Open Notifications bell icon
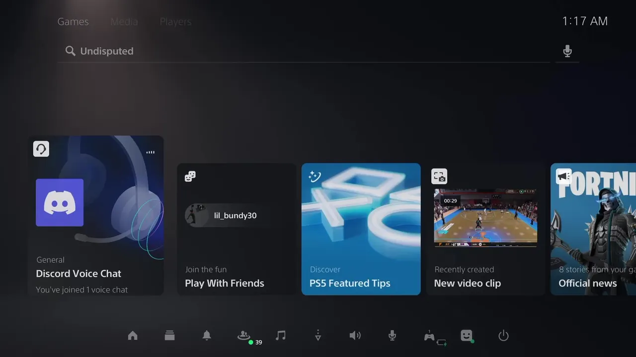636x357 pixels. [207, 336]
